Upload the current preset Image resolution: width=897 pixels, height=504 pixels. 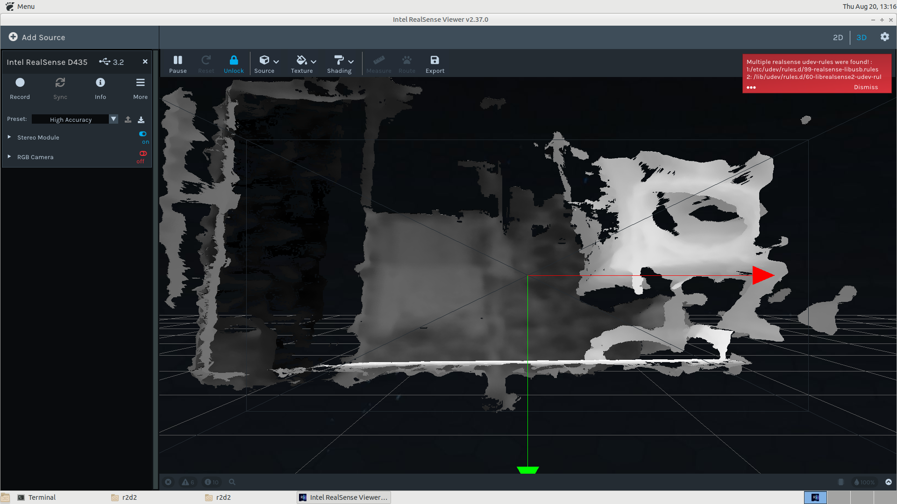coord(128,119)
